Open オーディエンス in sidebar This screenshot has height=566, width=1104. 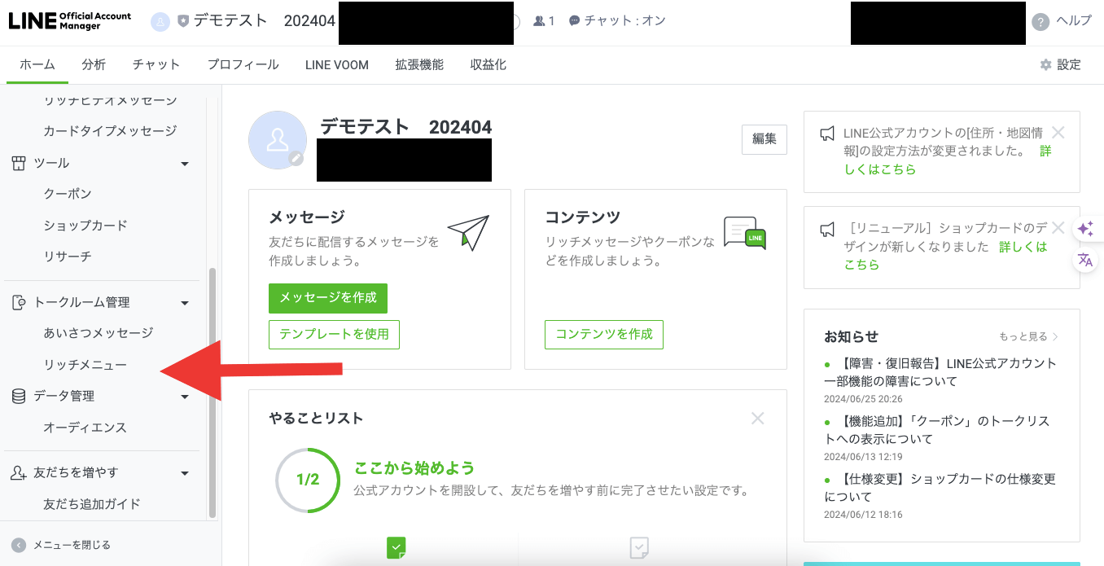coord(85,428)
